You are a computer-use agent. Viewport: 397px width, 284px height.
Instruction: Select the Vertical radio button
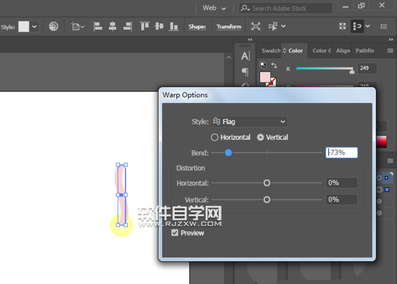pyautogui.click(x=261, y=137)
